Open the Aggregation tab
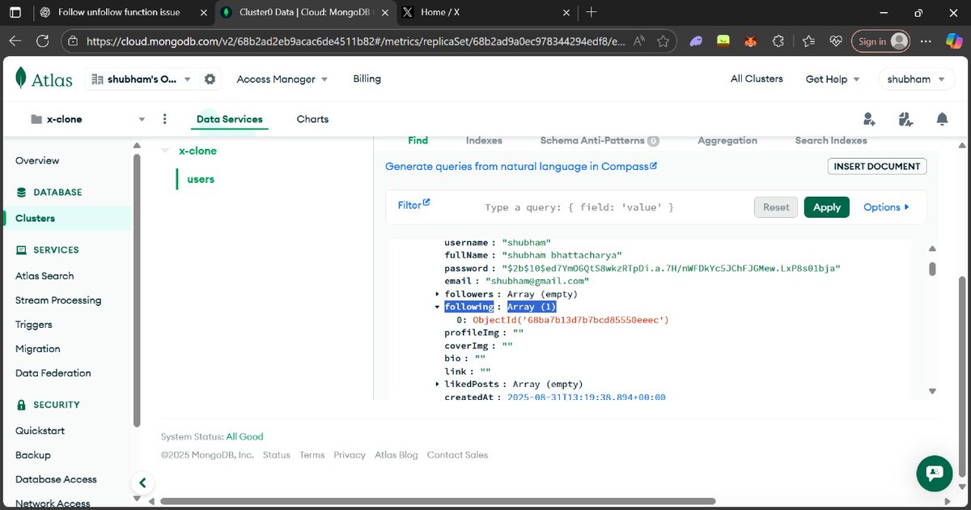Image resolution: width=971 pixels, height=510 pixels. 727,140
